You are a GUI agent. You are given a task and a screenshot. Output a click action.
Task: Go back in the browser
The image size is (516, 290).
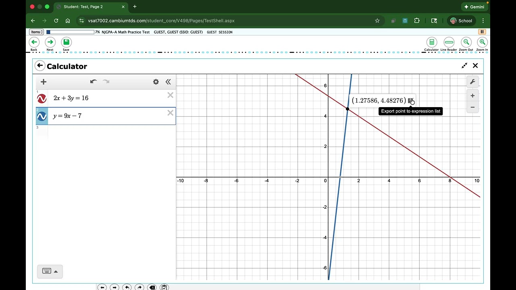(x=33, y=21)
